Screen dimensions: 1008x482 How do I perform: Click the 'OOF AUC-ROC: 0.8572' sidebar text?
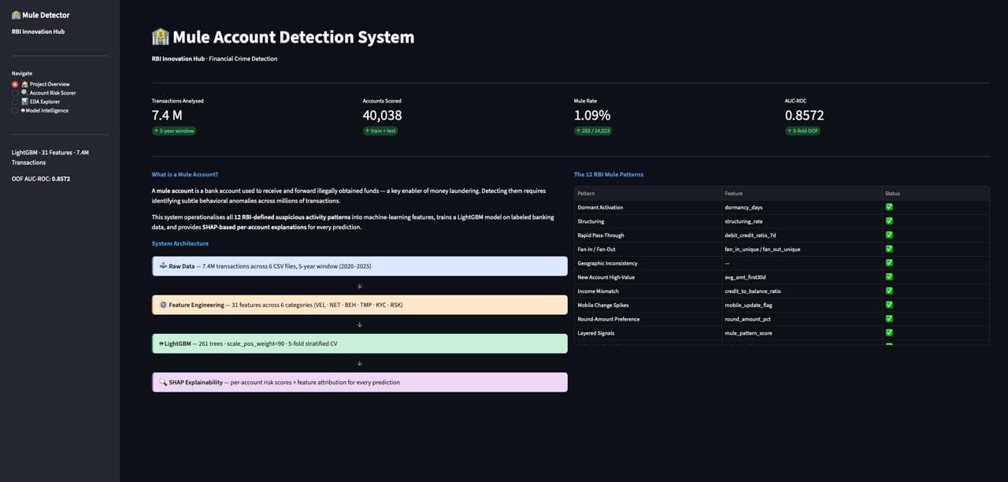(x=41, y=179)
